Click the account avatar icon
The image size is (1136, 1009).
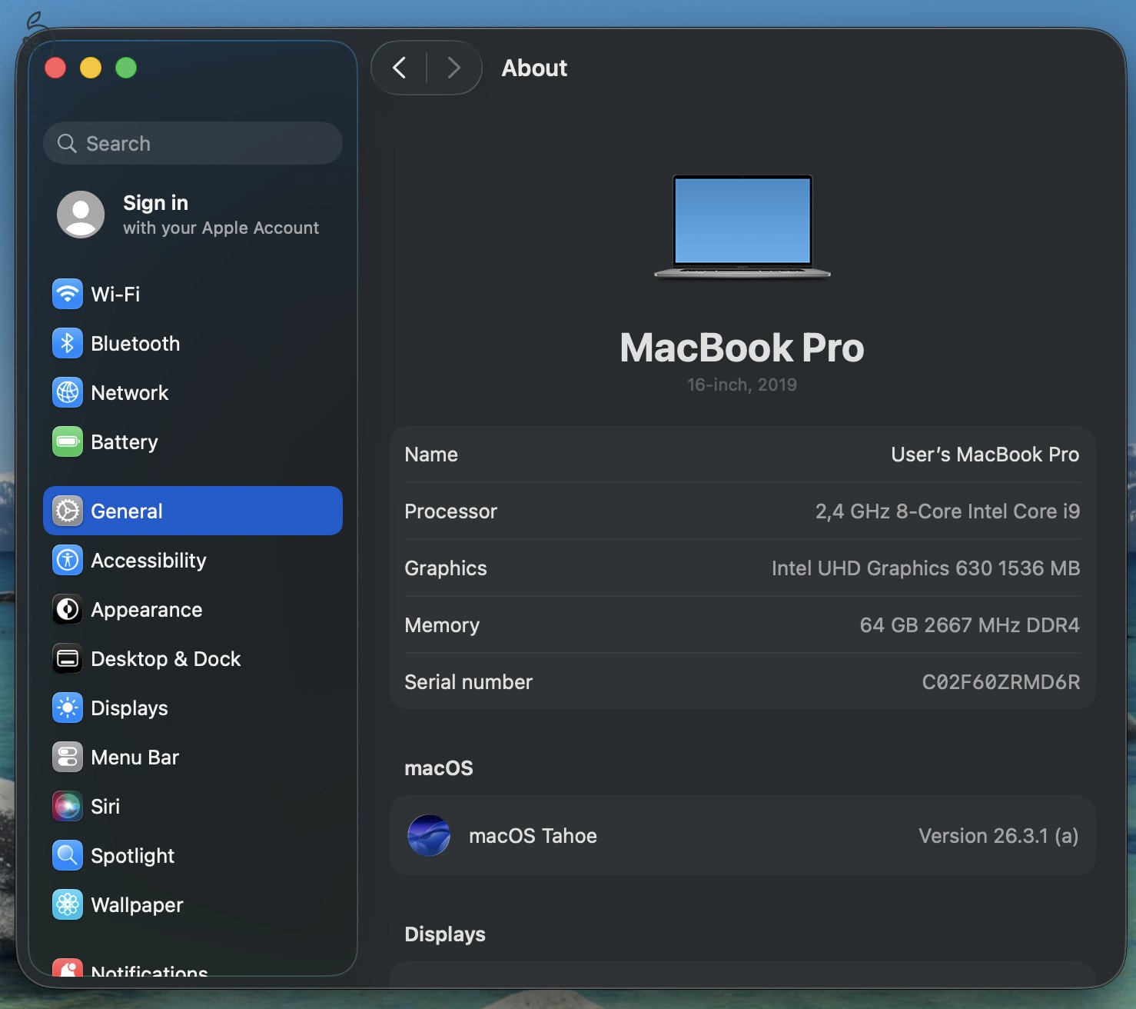tap(81, 215)
